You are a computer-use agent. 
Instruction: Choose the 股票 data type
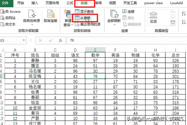(x=153, y=17)
